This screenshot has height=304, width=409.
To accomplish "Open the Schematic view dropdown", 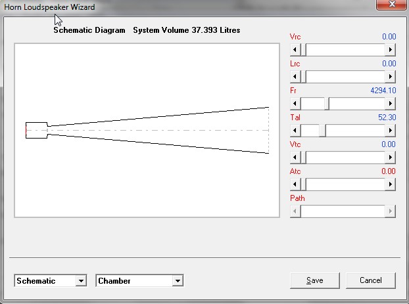I will (81, 280).
